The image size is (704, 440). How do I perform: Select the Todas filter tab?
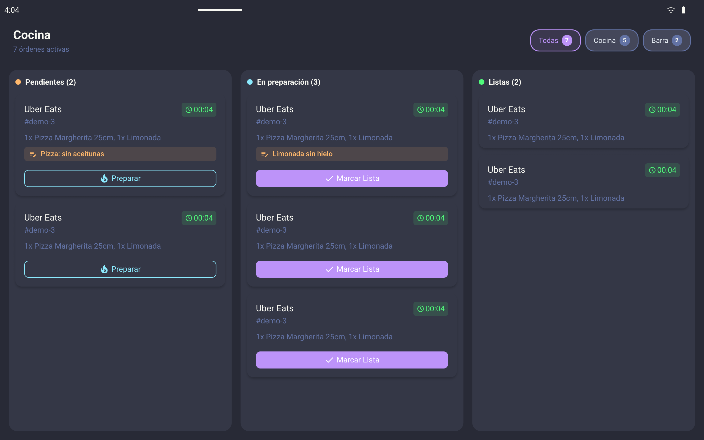click(555, 40)
